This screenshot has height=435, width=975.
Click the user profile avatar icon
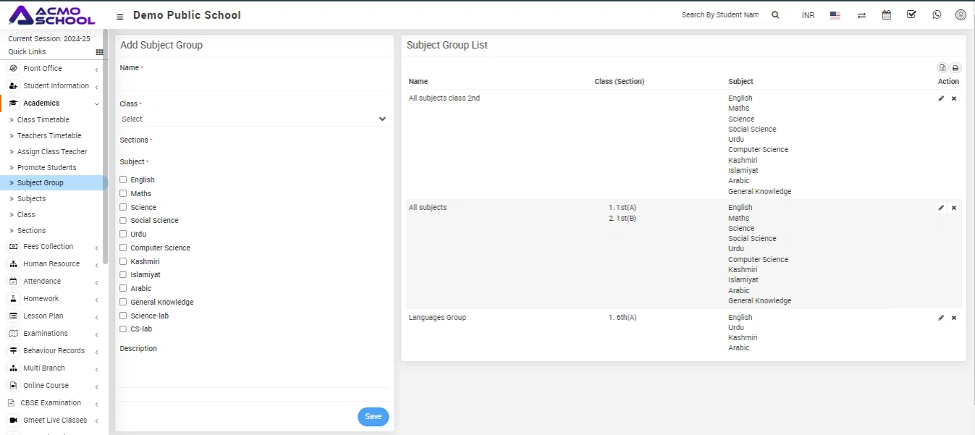(x=961, y=15)
